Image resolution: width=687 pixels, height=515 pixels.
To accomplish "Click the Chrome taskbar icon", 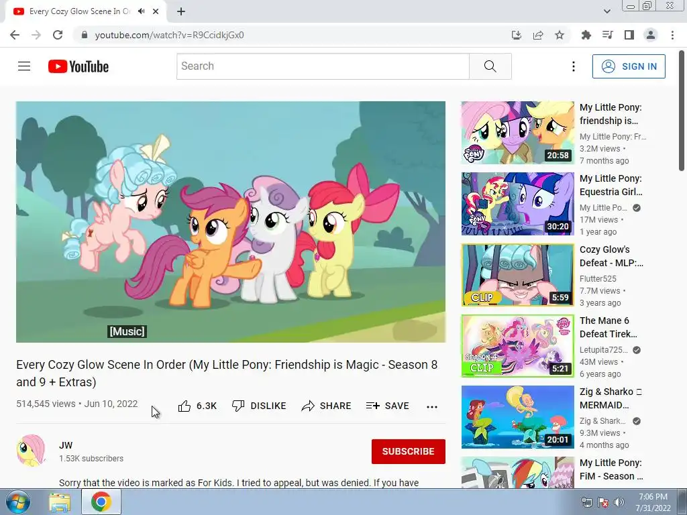I will pyautogui.click(x=101, y=502).
